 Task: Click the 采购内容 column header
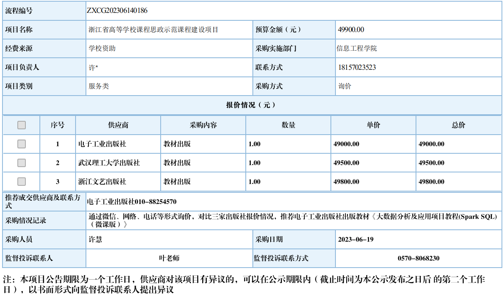coord(203,125)
